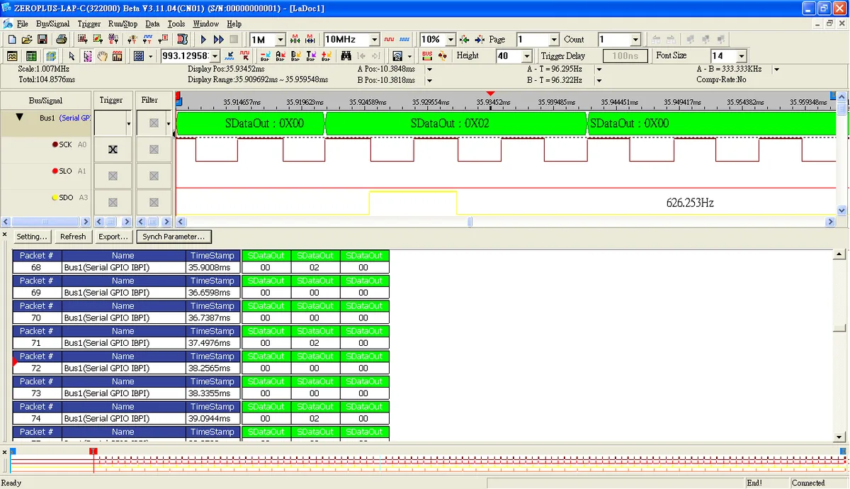Click the Setting... button
This screenshot has width=850, height=489.
pyautogui.click(x=32, y=237)
